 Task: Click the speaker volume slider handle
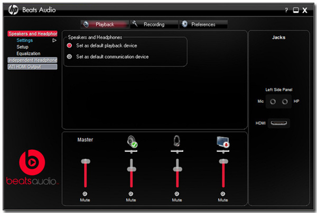132,169
